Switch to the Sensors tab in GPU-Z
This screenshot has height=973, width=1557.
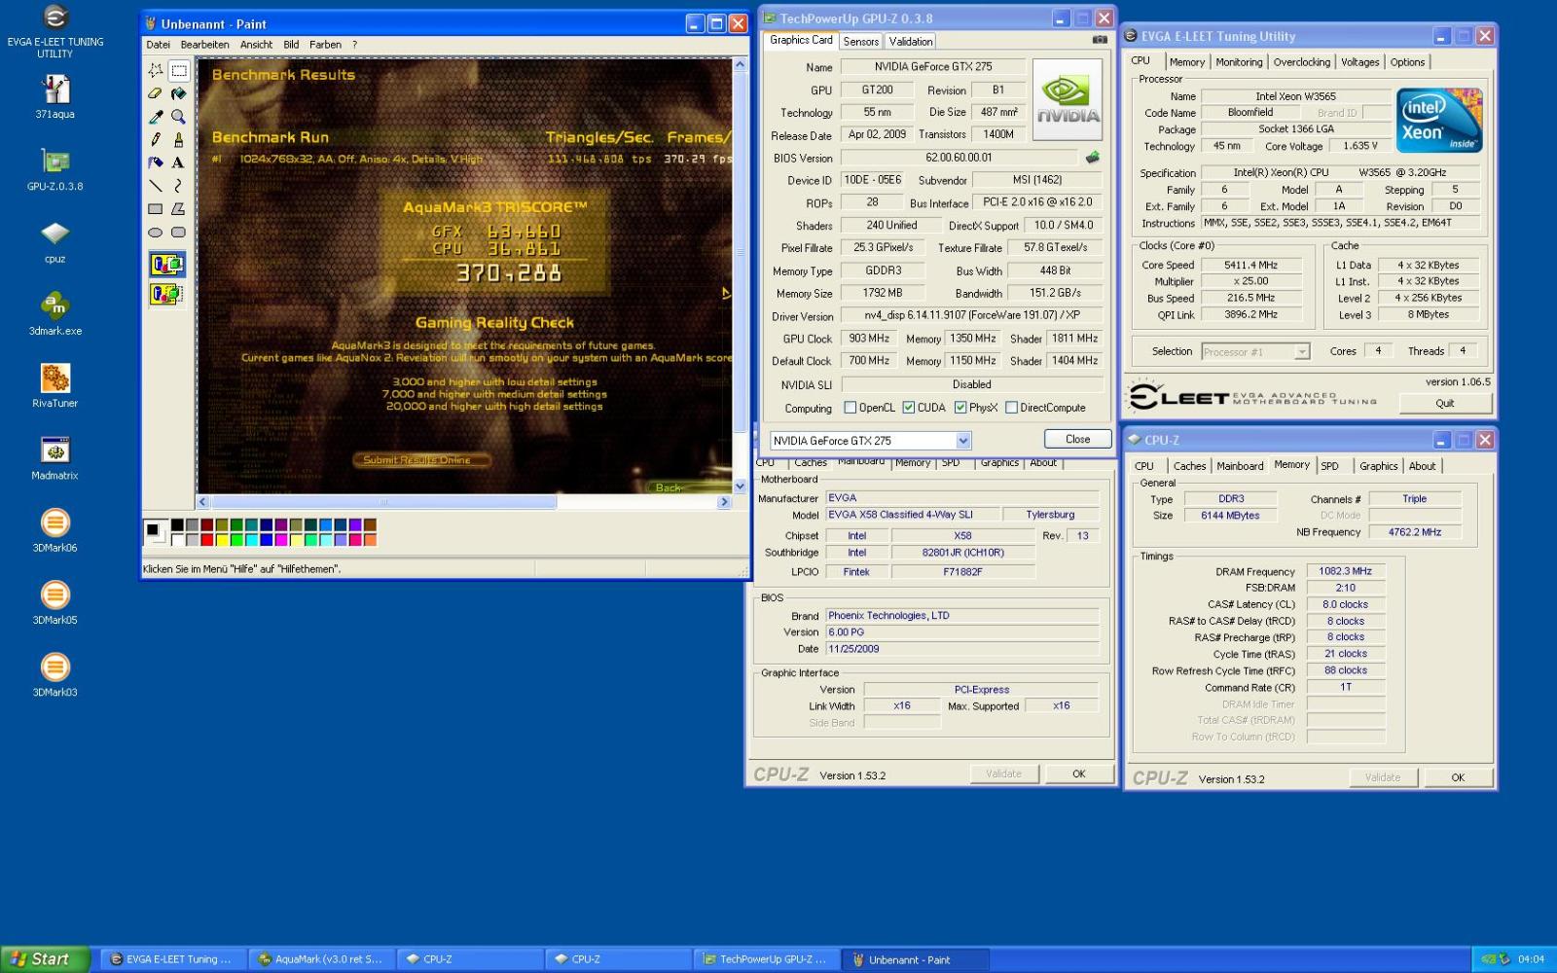click(861, 41)
